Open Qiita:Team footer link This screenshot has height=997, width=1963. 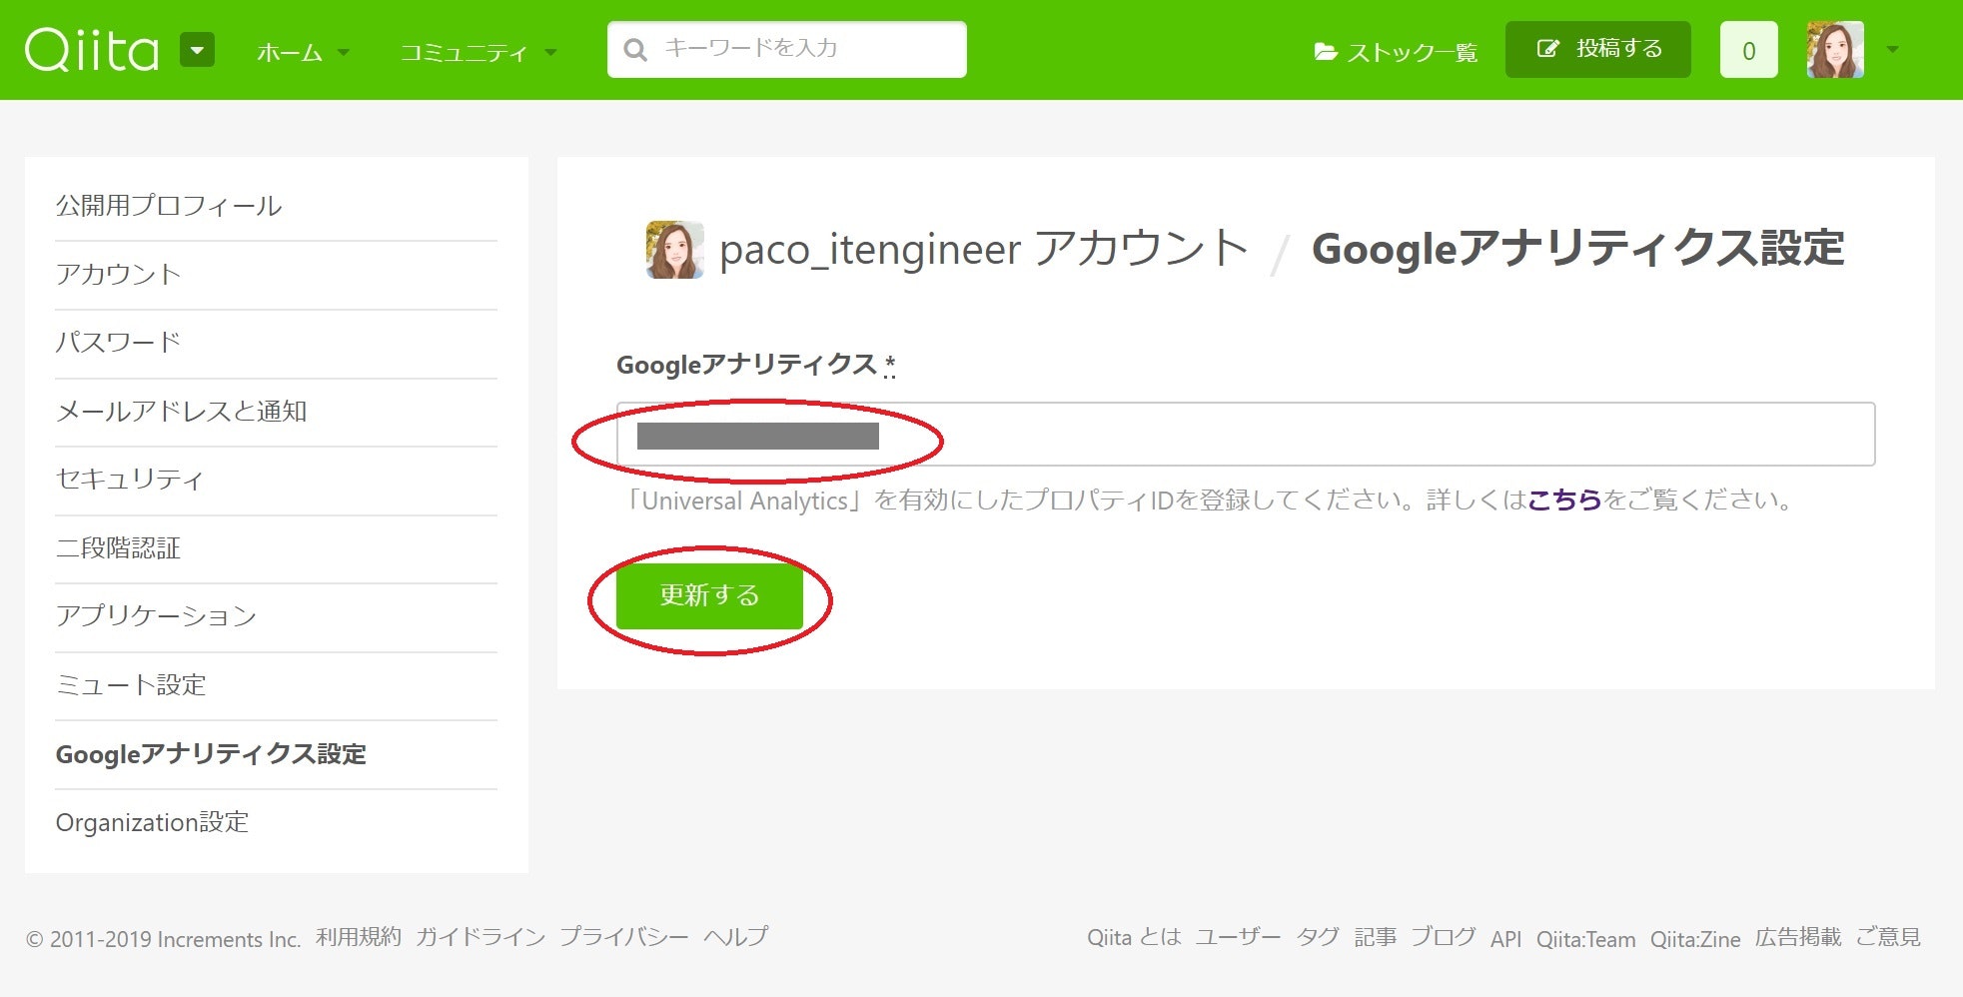click(x=1586, y=939)
